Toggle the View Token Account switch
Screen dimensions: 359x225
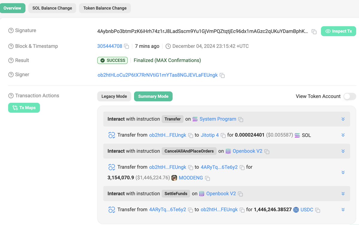tap(350, 96)
